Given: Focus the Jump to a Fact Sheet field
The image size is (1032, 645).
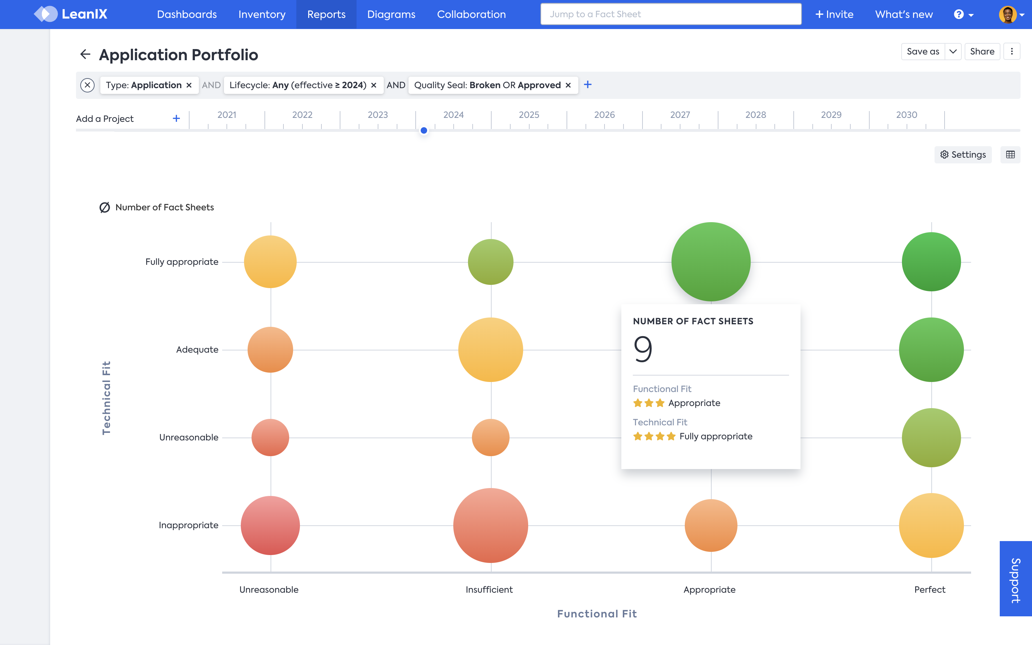Looking at the screenshot, I should click(x=671, y=14).
